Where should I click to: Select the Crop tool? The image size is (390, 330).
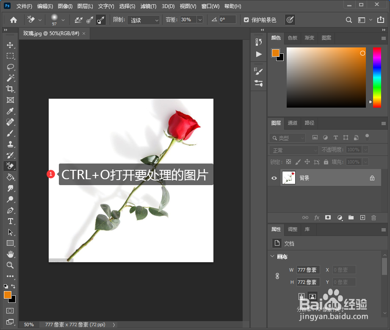[x=10, y=89]
